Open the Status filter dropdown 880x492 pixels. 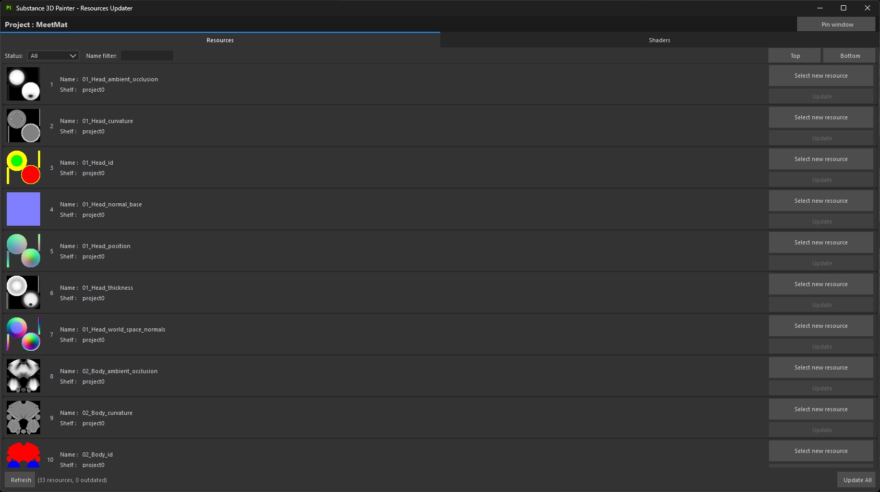[53, 56]
